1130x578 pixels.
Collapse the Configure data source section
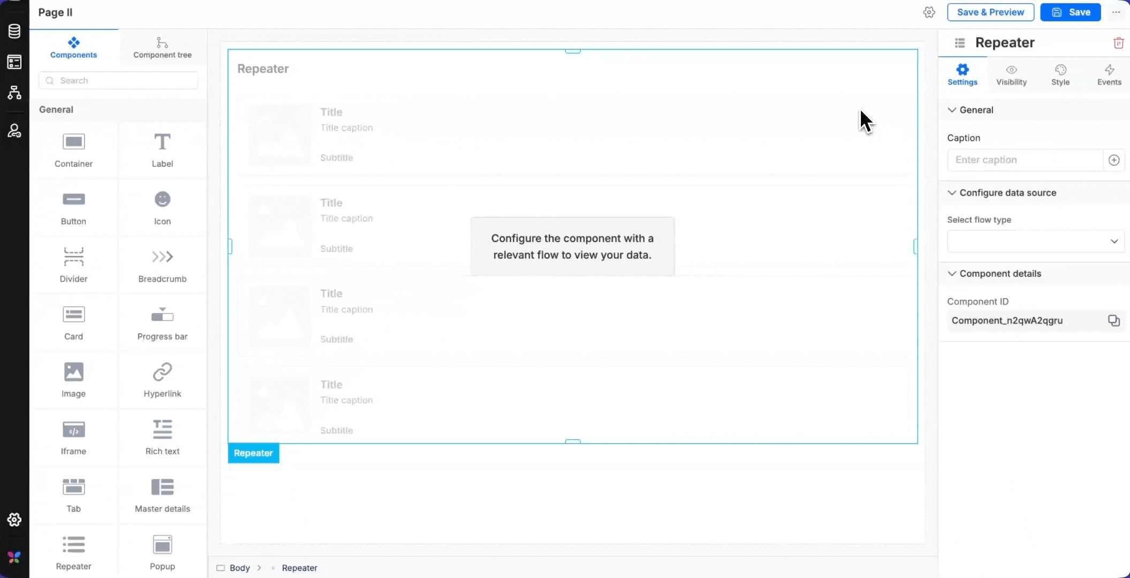pos(952,193)
